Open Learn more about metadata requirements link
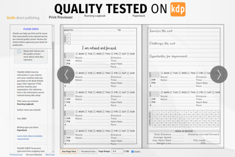The image size is (235, 157). point(30,138)
